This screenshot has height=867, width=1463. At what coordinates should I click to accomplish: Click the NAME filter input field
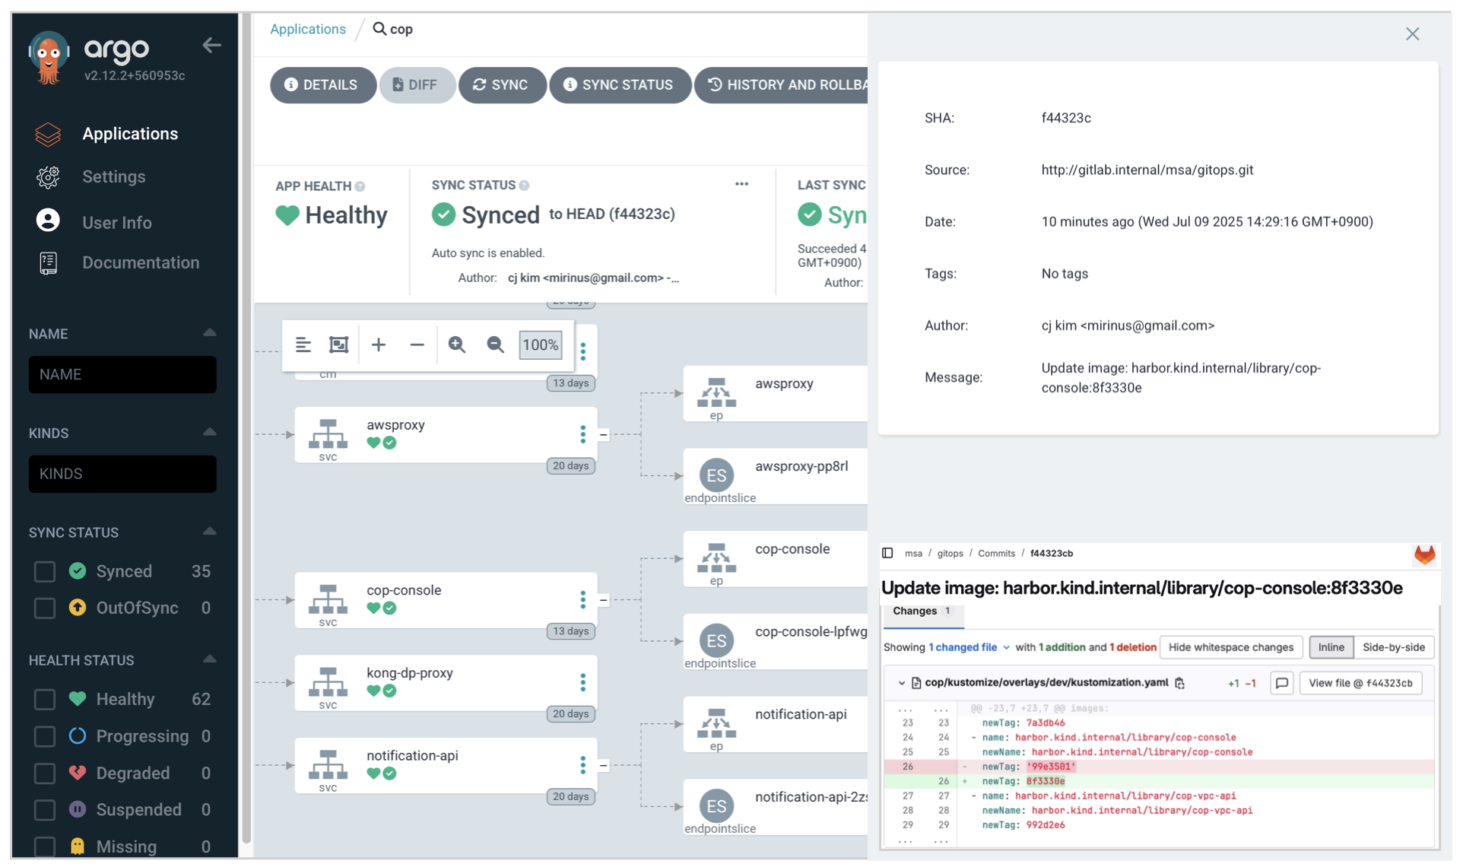coord(122,374)
